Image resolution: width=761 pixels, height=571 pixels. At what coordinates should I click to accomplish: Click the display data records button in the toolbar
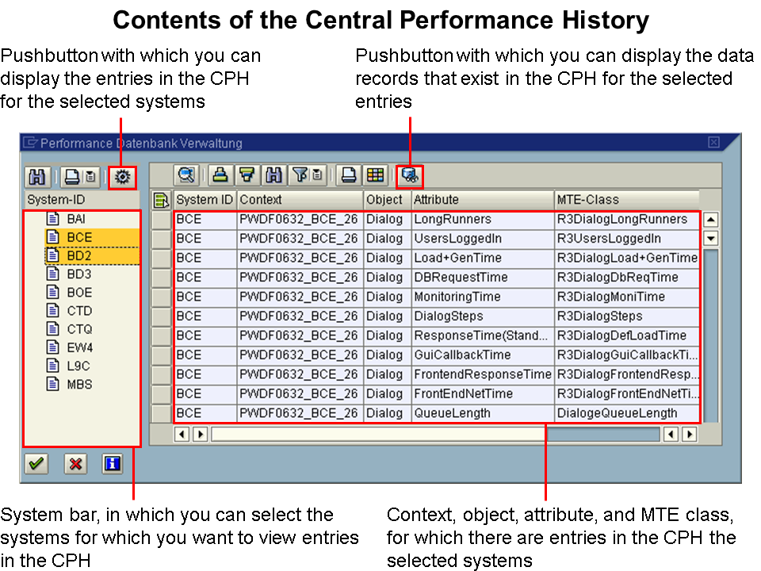[x=410, y=175]
